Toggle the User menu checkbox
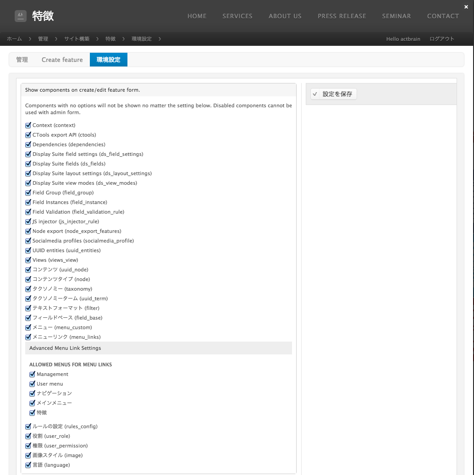 click(x=33, y=384)
